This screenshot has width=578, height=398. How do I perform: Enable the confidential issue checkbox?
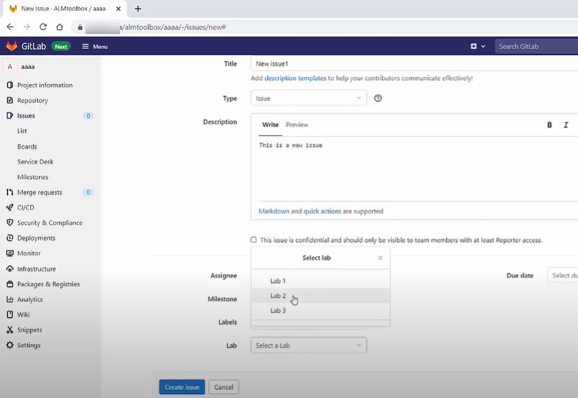[x=253, y=240]
